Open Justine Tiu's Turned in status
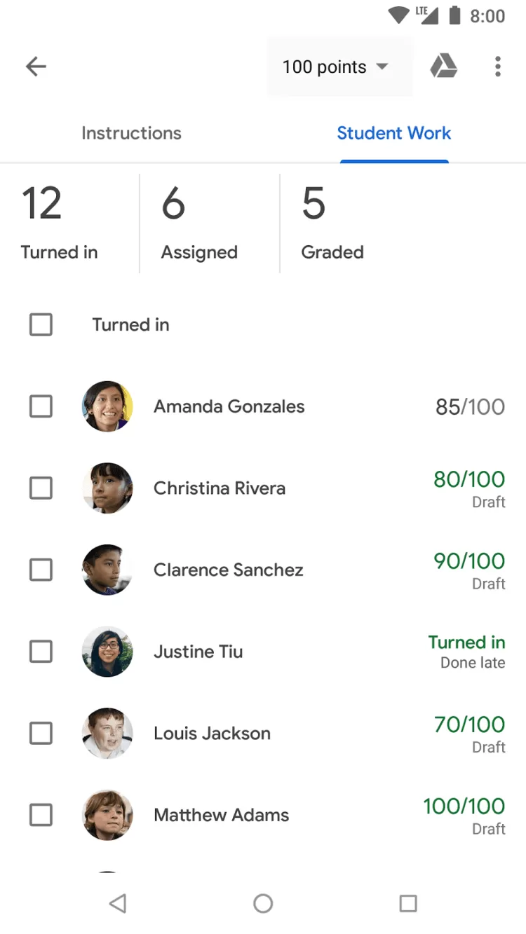 [466, 652]
